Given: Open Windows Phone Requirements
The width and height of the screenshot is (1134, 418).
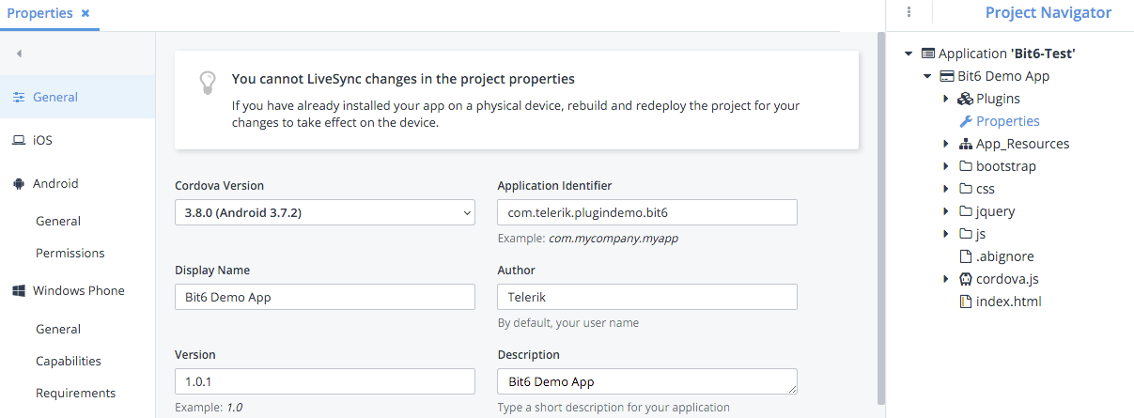Looking at the screenshot, I should tap(76, 393).
